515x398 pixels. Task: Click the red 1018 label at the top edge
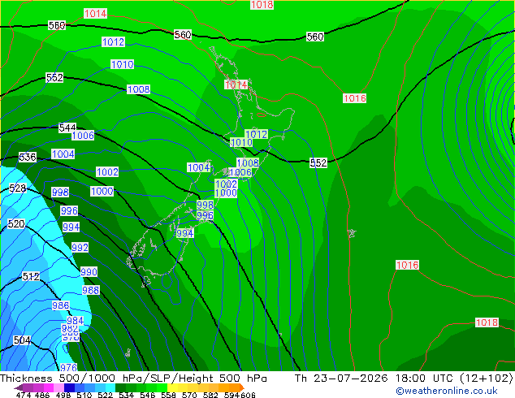262,5
